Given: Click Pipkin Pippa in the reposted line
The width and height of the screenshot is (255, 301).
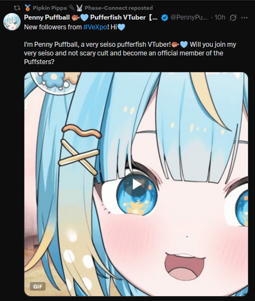Looking at the screenshot, I should pos(50,8).
